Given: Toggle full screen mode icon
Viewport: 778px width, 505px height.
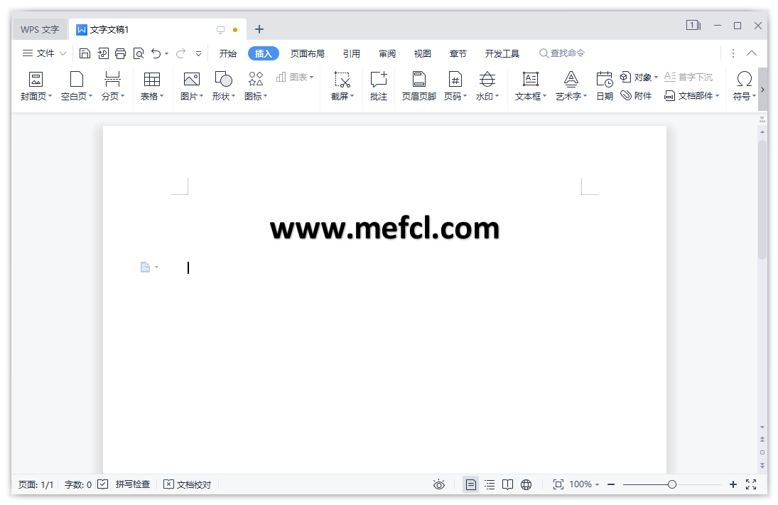Looking at the screenshot, I should pyautogui.click(x=751, y=484).
